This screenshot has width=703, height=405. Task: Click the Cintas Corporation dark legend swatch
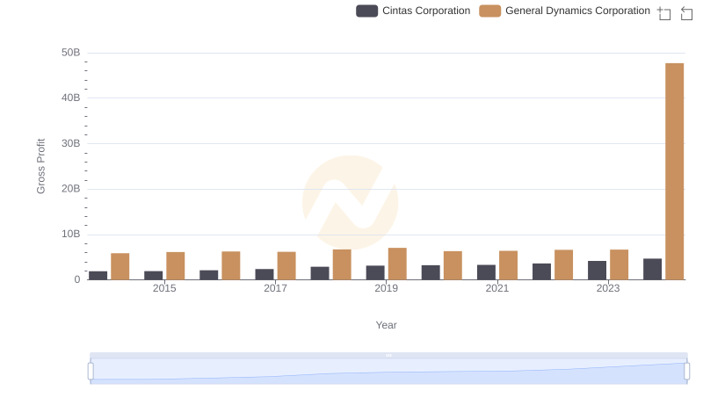(366, 11)
